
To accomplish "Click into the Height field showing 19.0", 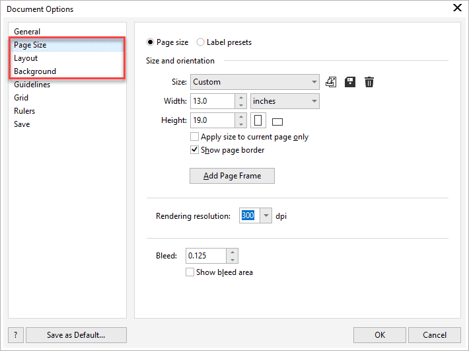I will pyautogui.click(x=213, y=120).
